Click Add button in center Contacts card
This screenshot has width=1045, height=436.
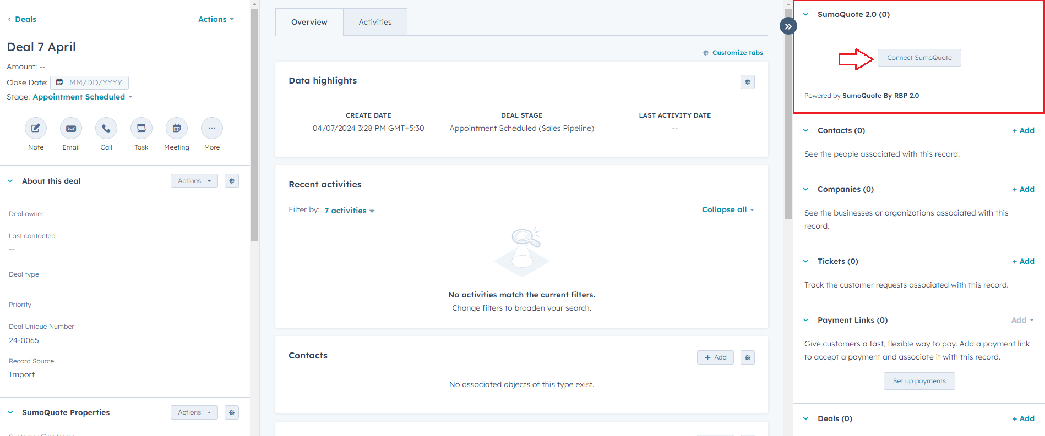tap(715, 357)
